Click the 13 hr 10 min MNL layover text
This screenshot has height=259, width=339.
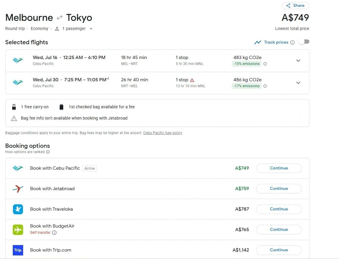[191, 86]
